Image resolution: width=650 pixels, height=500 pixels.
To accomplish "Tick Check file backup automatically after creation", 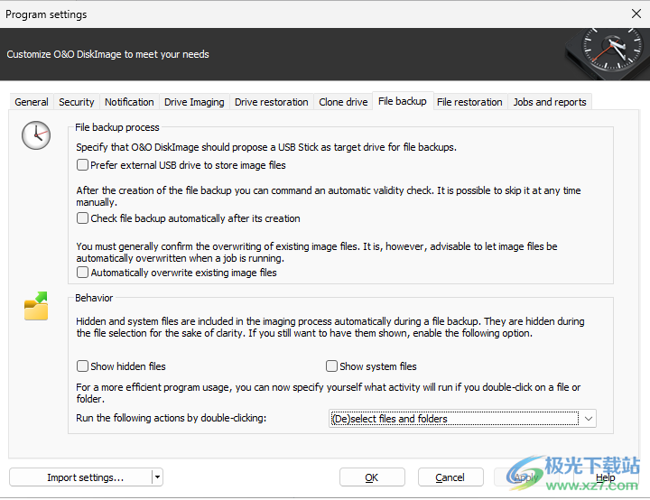I will (x=83, y=218).
